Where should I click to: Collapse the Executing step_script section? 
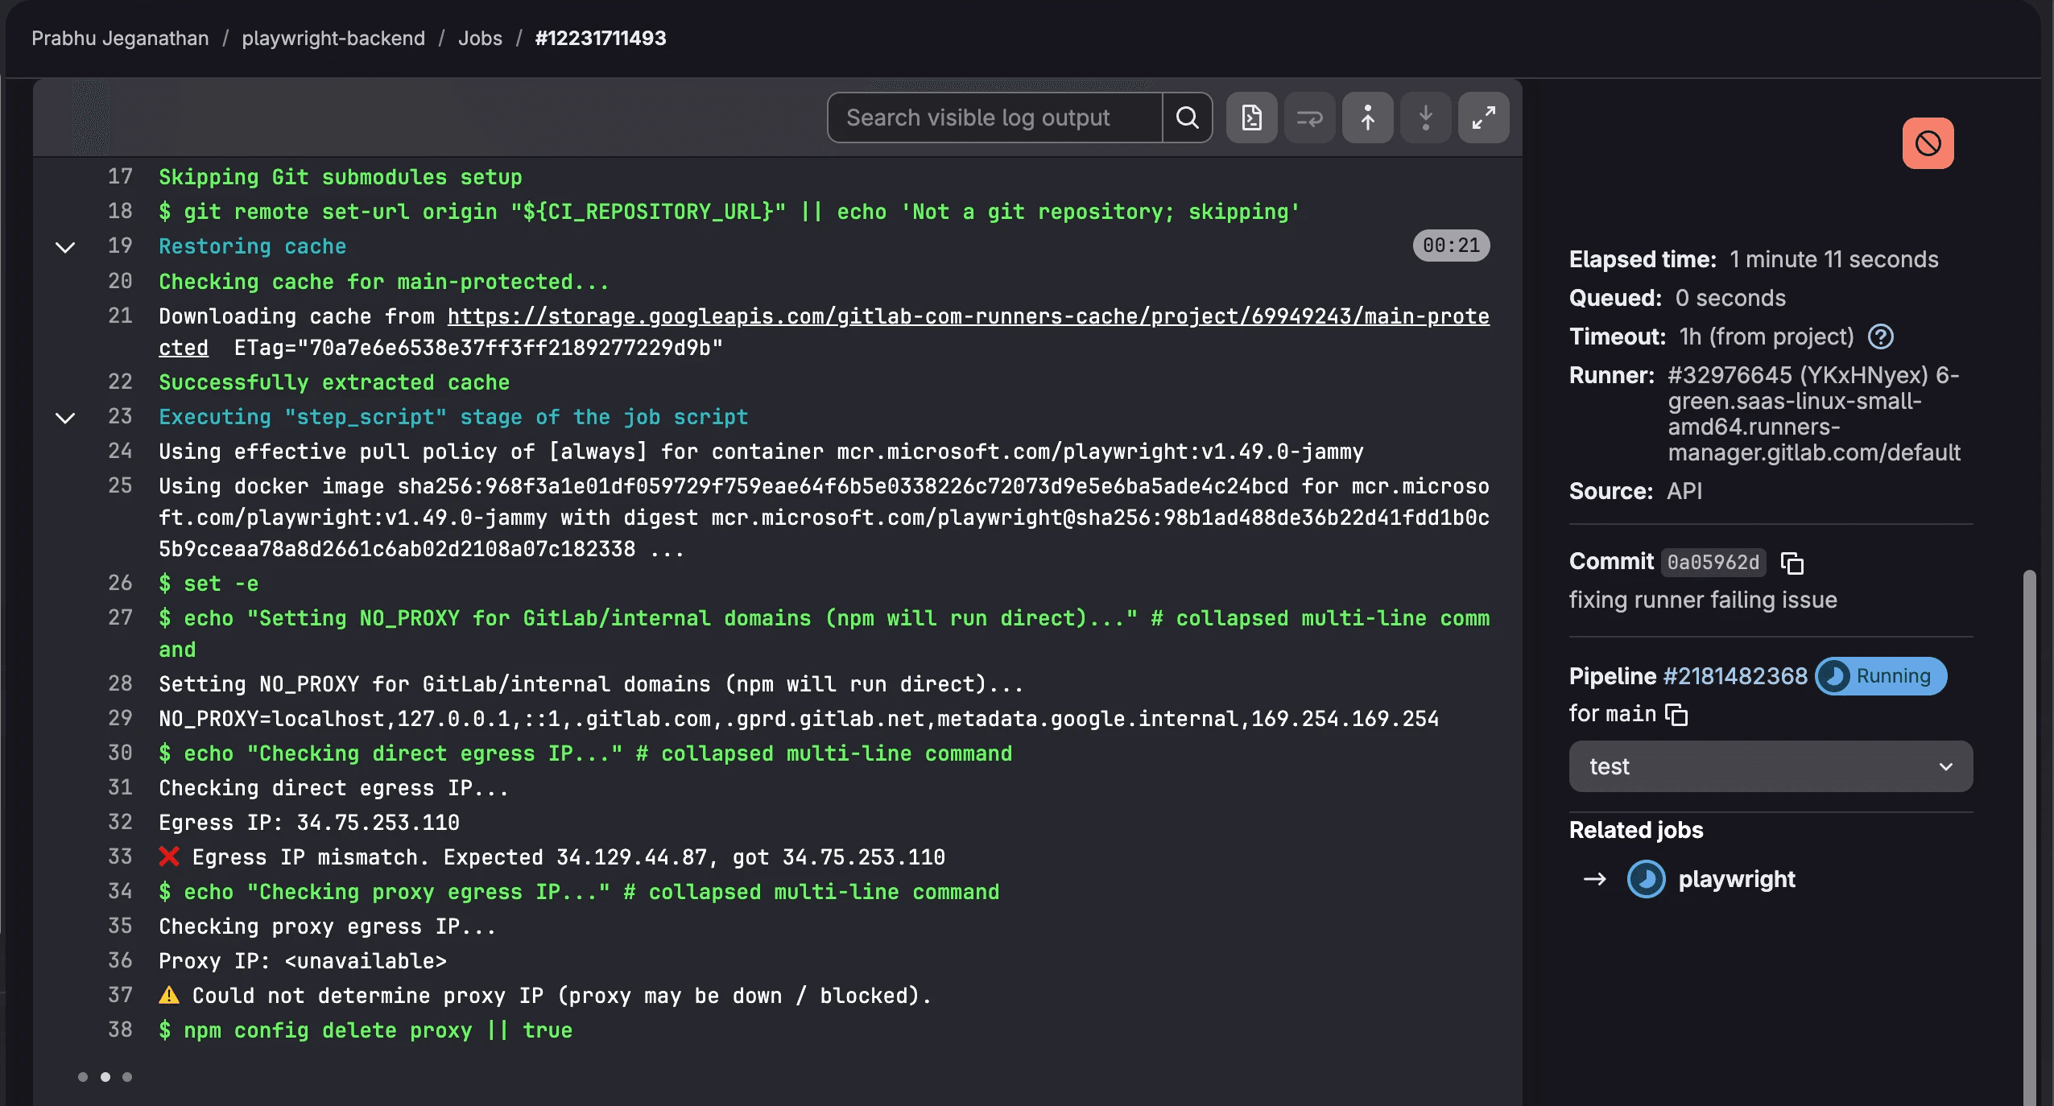point(65,417)
